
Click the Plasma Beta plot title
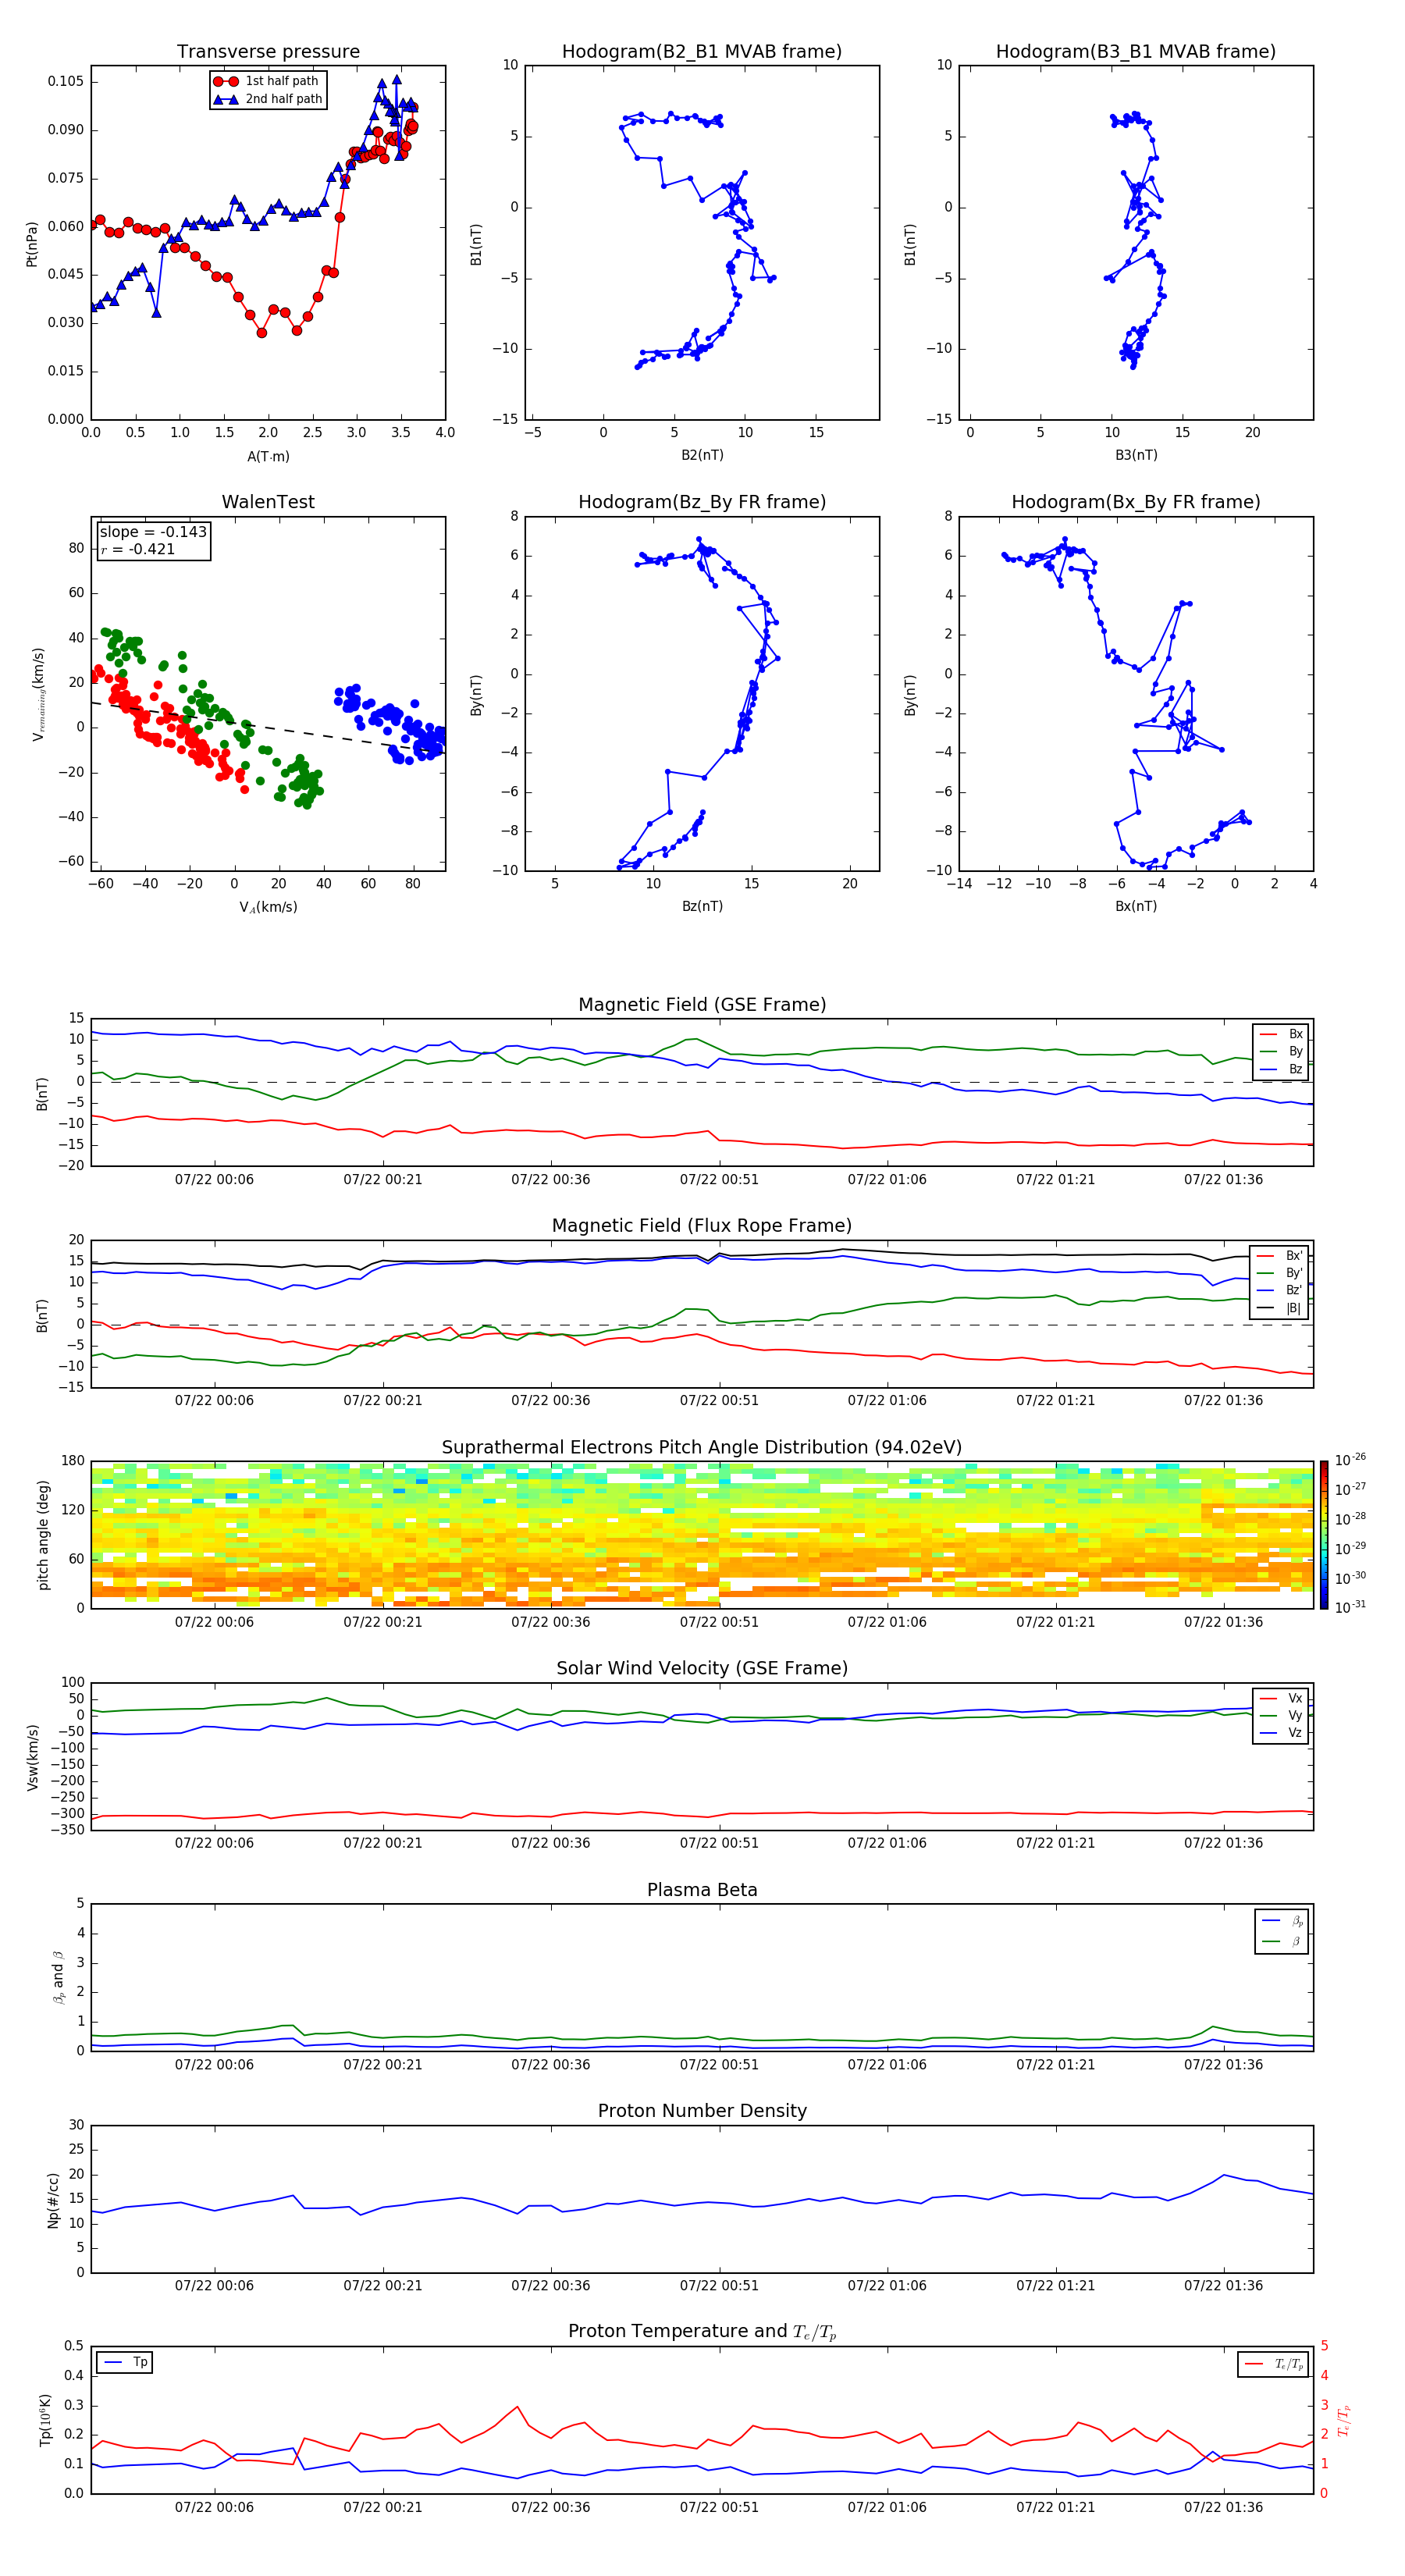[702, 1891]
